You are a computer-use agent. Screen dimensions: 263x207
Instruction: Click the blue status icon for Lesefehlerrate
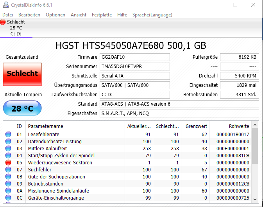[x=8, y=134]
